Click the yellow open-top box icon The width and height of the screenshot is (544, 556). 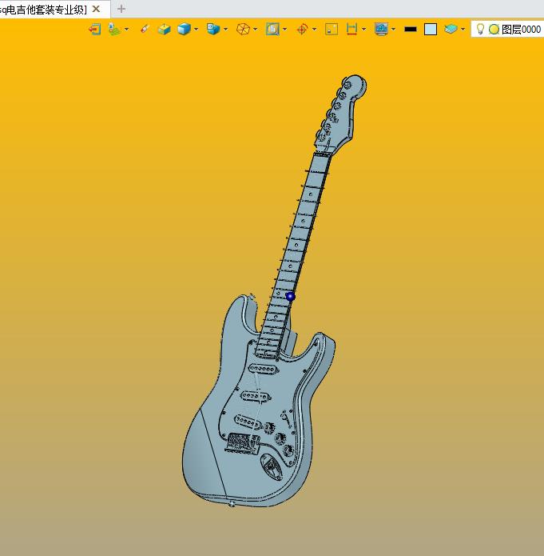click(x=164, y=29)
